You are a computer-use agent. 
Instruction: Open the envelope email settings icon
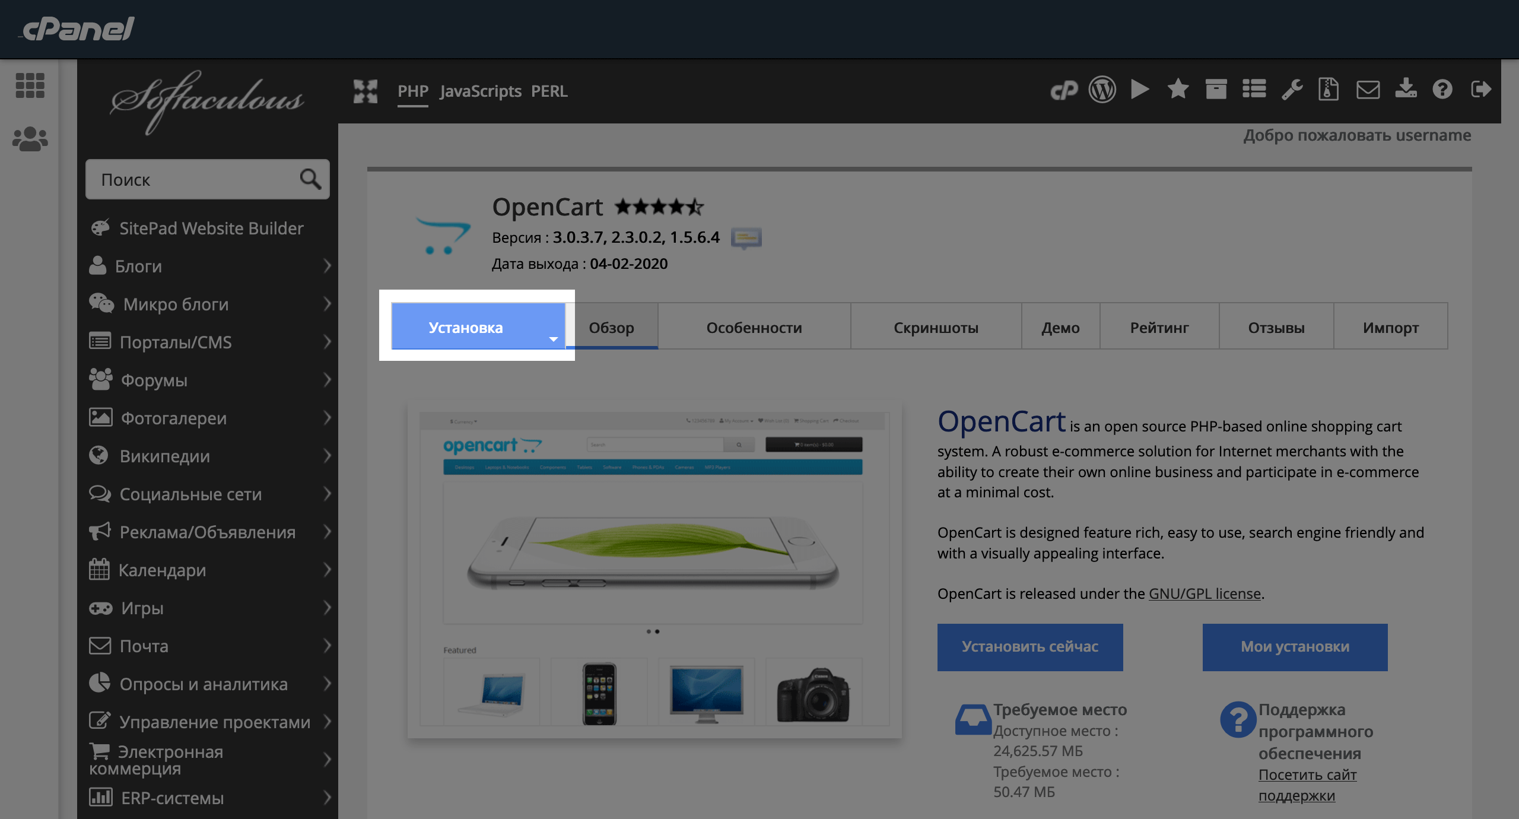coord(1368,90)
